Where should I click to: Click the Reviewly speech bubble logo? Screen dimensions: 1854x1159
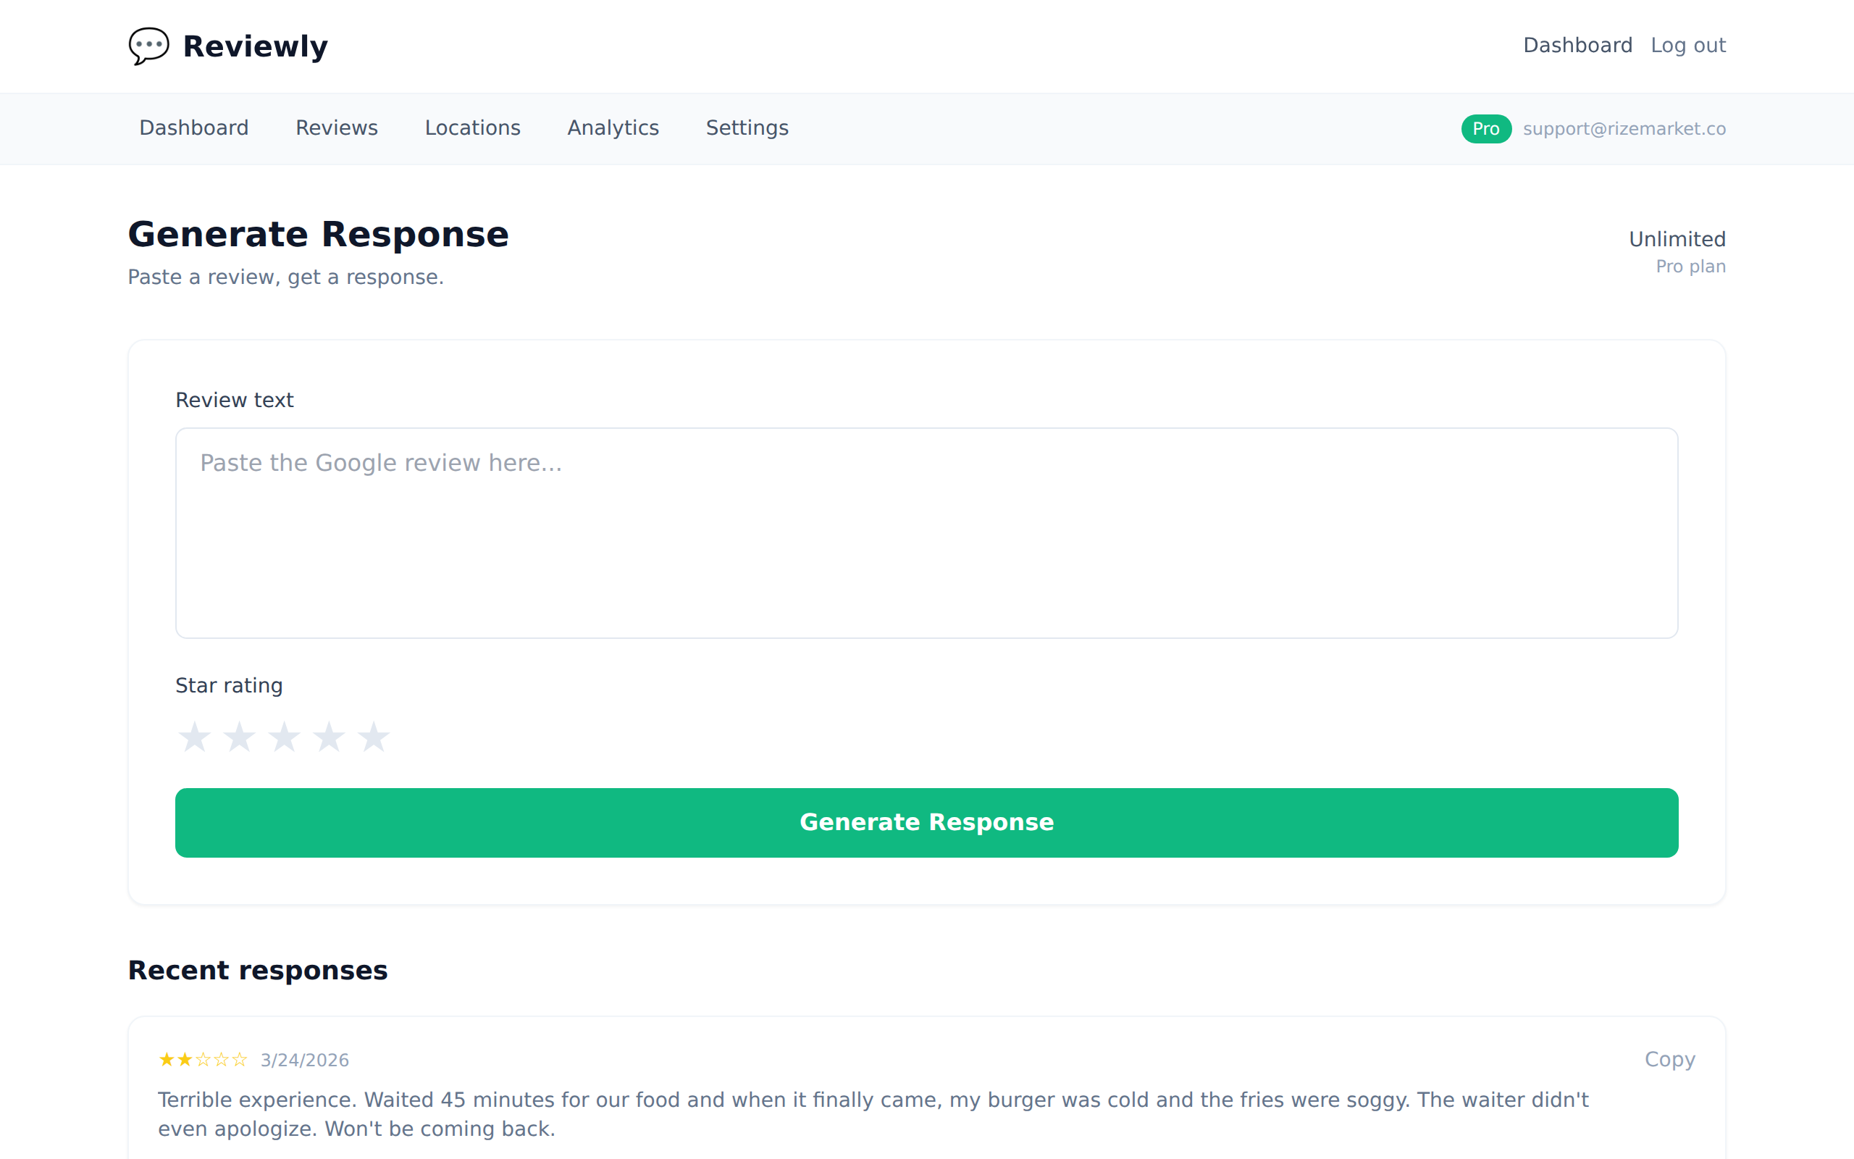pyautogui.click(x=148, y=46)
